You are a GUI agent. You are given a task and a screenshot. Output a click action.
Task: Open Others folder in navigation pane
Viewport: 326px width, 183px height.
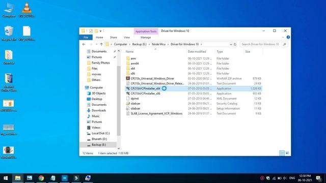[x=96, y=80]
